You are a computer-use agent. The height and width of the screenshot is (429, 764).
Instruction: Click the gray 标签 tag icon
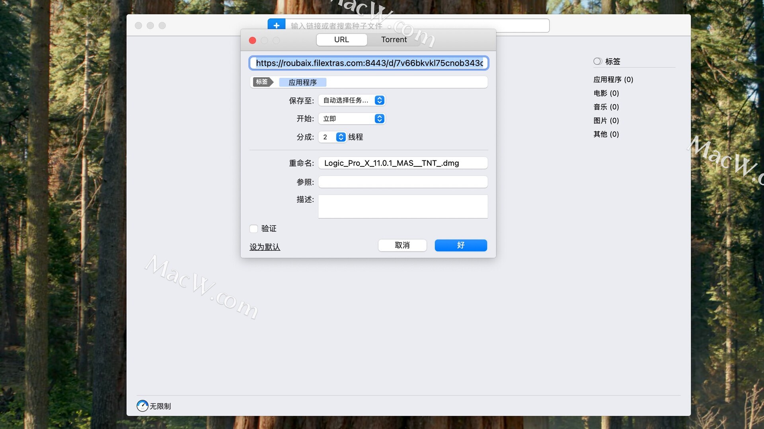[263, 82]
